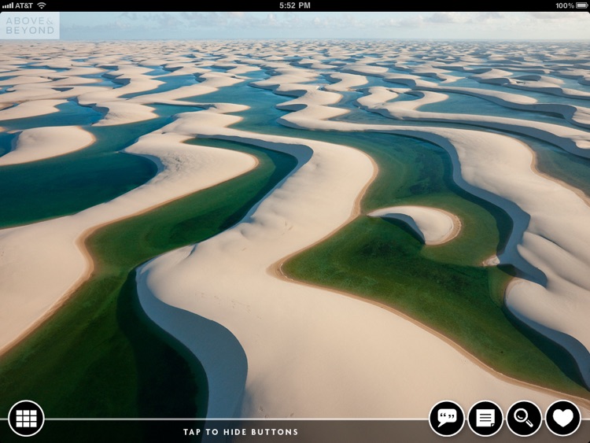Tap the magnifying glass search icon
This screenshot has width=590, height=443.
tap(524, 418)
